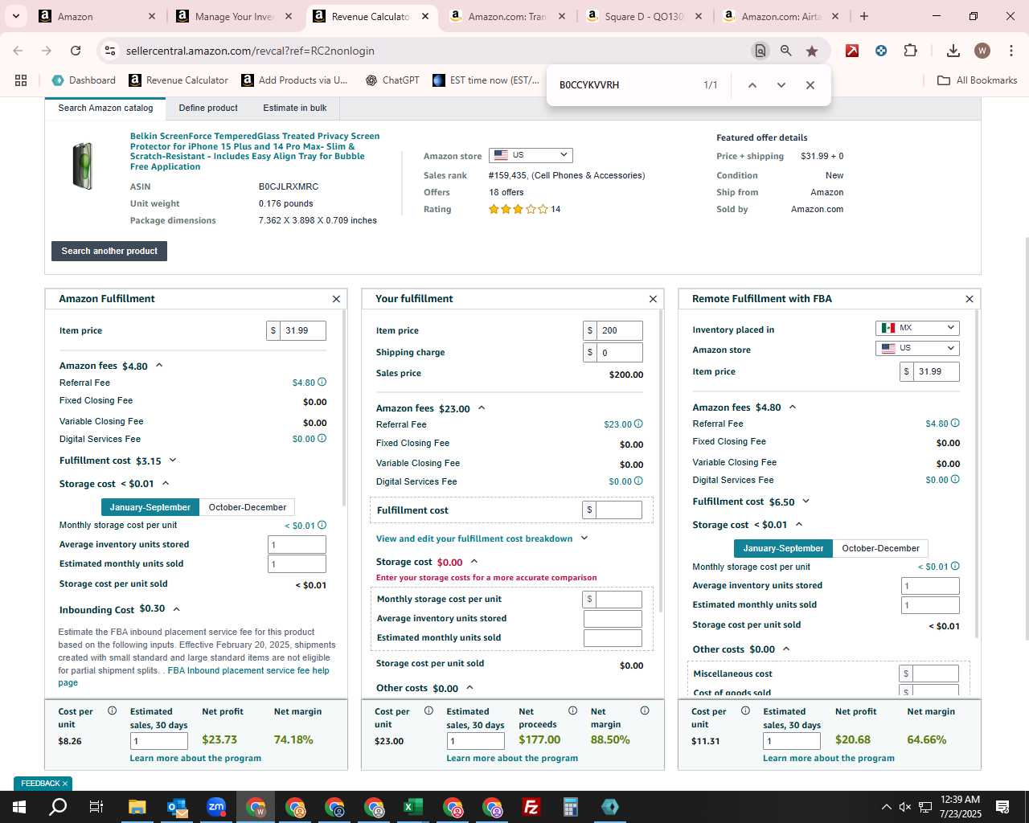The image size is (1029, 823).
Task: Open Net proceeds info in Your fulfillment
Action: [572, 710]
